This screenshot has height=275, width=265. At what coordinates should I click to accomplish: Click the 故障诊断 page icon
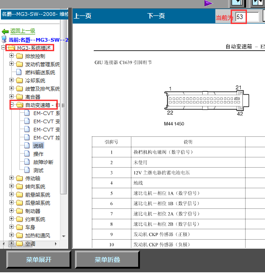27,162
